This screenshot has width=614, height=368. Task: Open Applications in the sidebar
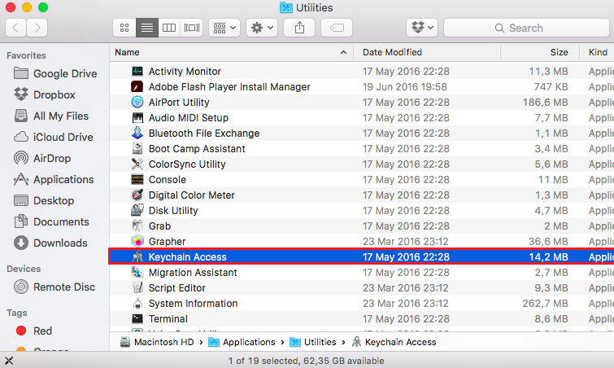(54, 179)
